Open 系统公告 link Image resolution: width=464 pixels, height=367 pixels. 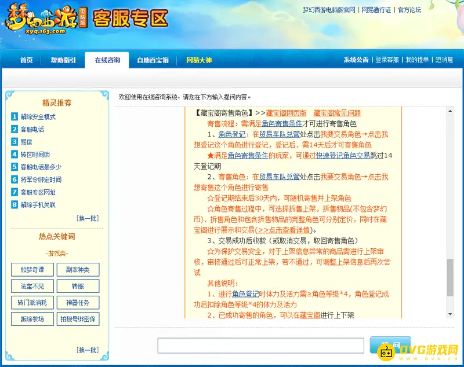coord(356,60)
